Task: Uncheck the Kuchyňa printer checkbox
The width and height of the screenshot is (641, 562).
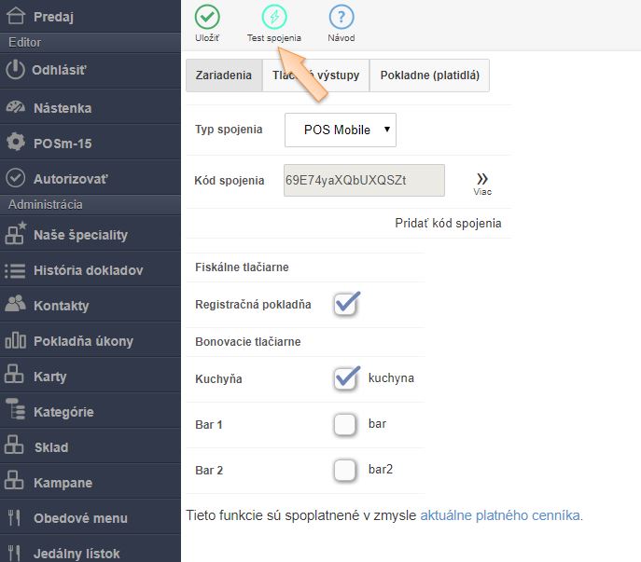Action: point(346,377)
